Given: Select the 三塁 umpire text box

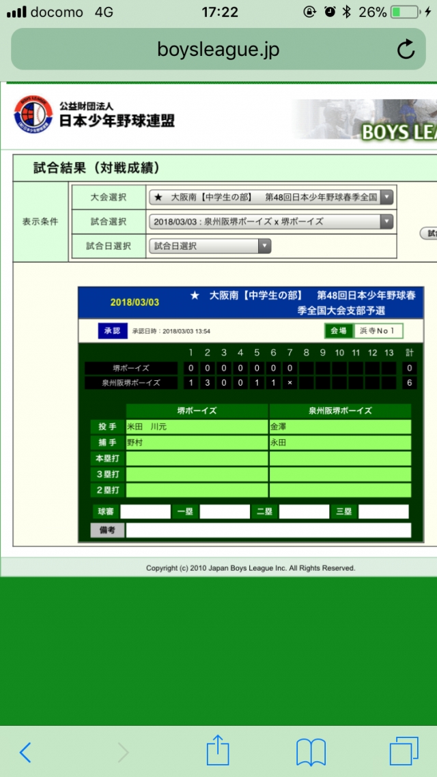Looking at the screenshot, I should pyautogui.click(x=383, y=511).
